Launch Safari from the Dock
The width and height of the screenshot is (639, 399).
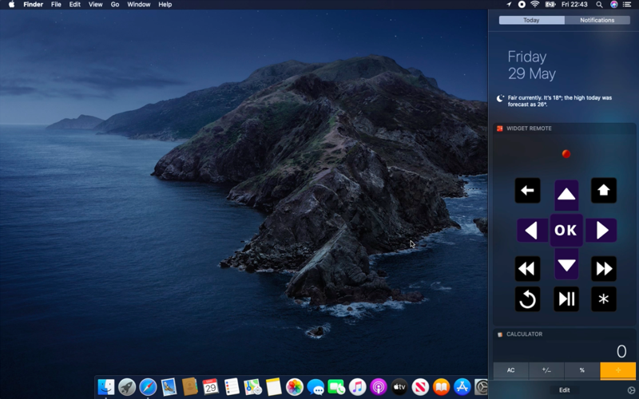(148, 387)
